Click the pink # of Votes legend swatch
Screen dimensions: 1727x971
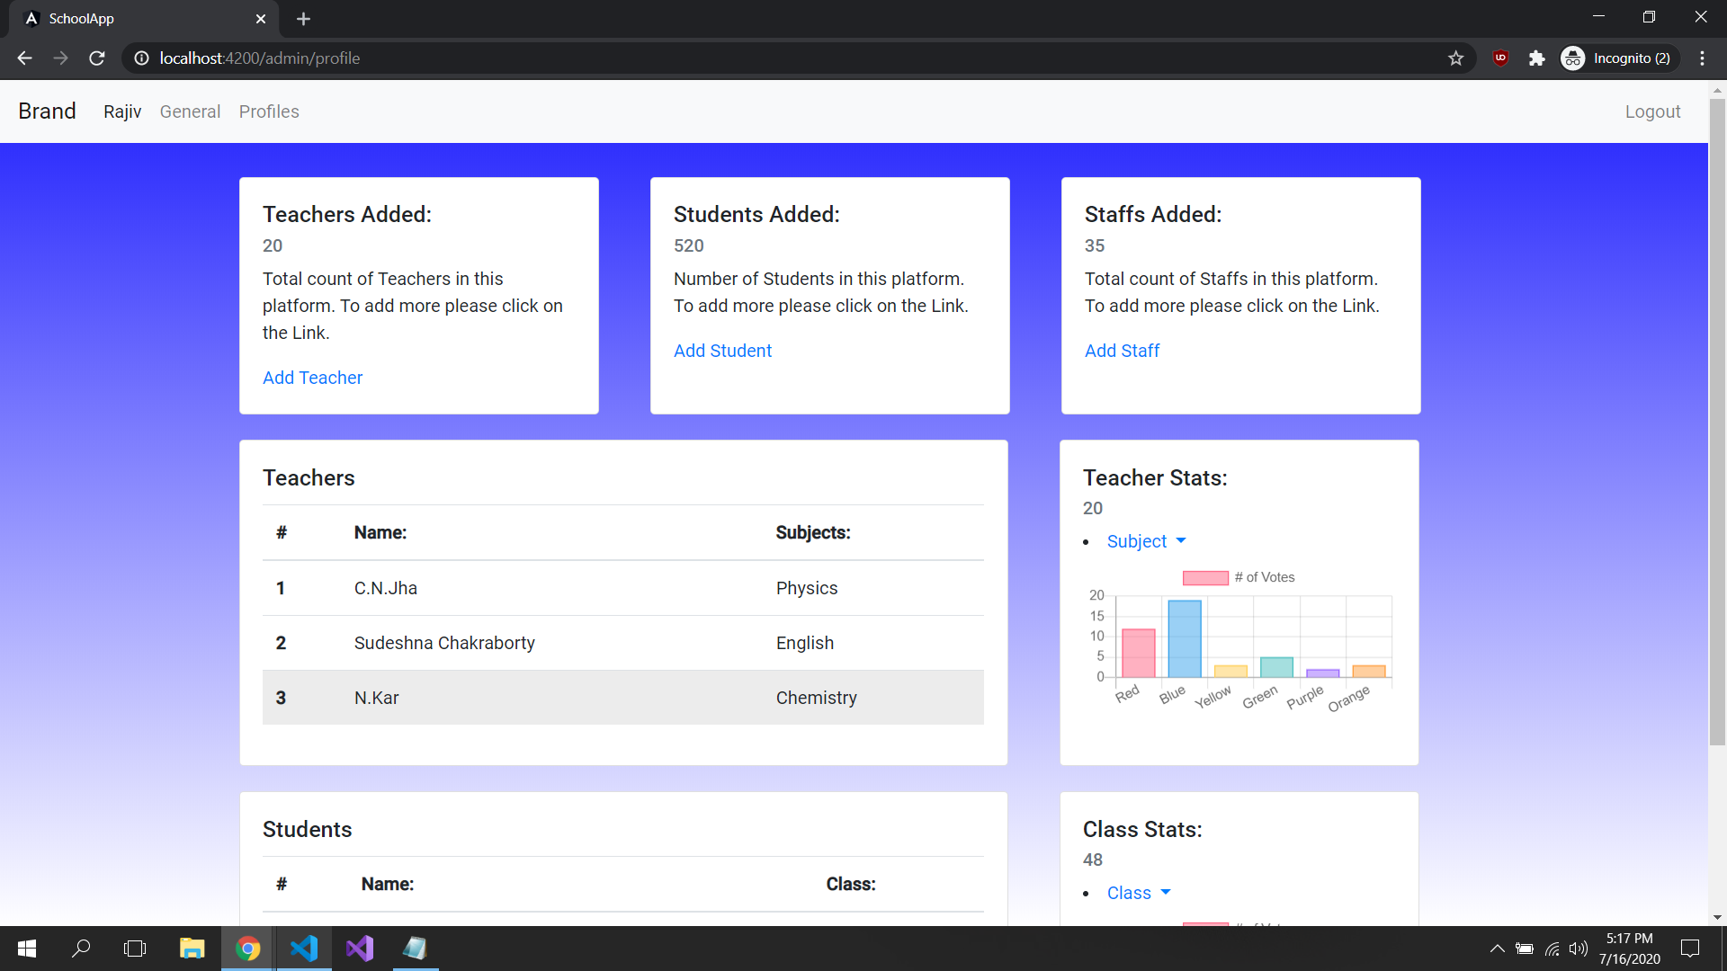[1204, 577]
